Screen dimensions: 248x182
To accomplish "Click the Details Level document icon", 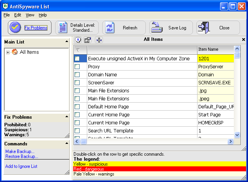I will coord(63,27).
